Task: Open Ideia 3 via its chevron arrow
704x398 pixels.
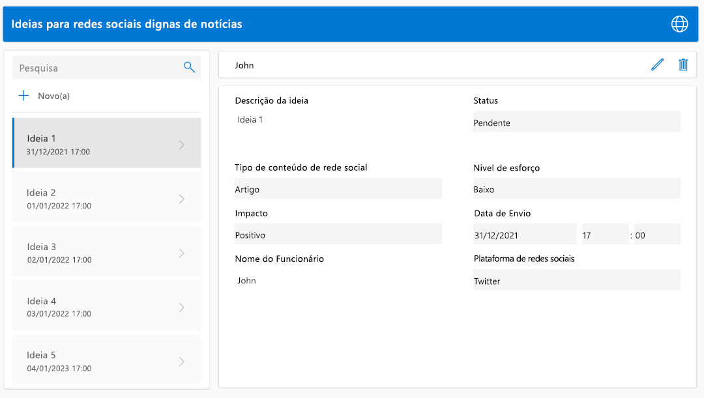Action: pyautogui.click(x=182, y=253)
